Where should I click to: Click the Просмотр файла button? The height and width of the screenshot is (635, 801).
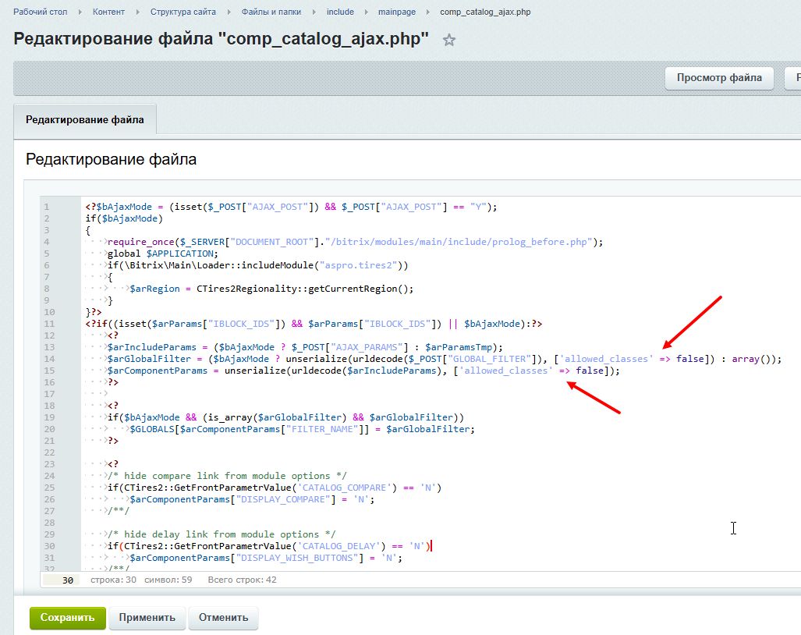[x=719, y=78]
